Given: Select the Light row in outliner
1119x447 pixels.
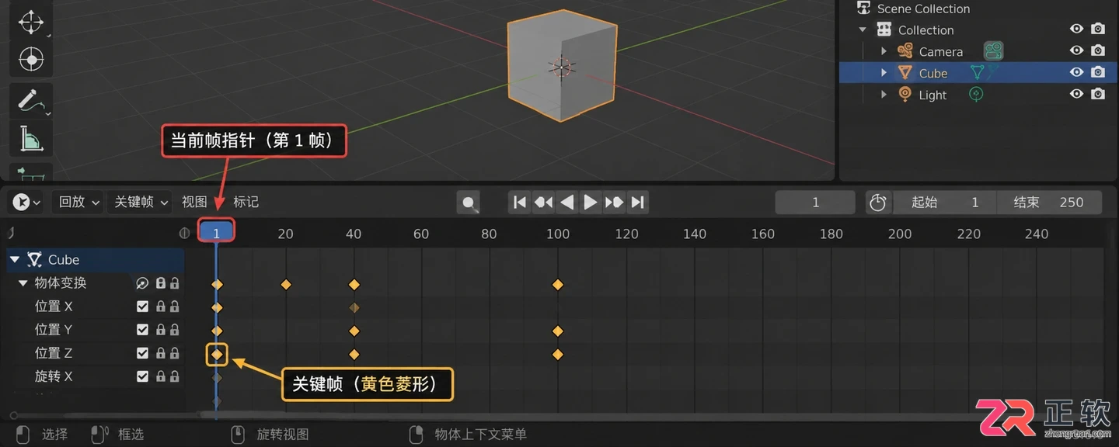Looking at the screenshot, I should click(979, 95).
